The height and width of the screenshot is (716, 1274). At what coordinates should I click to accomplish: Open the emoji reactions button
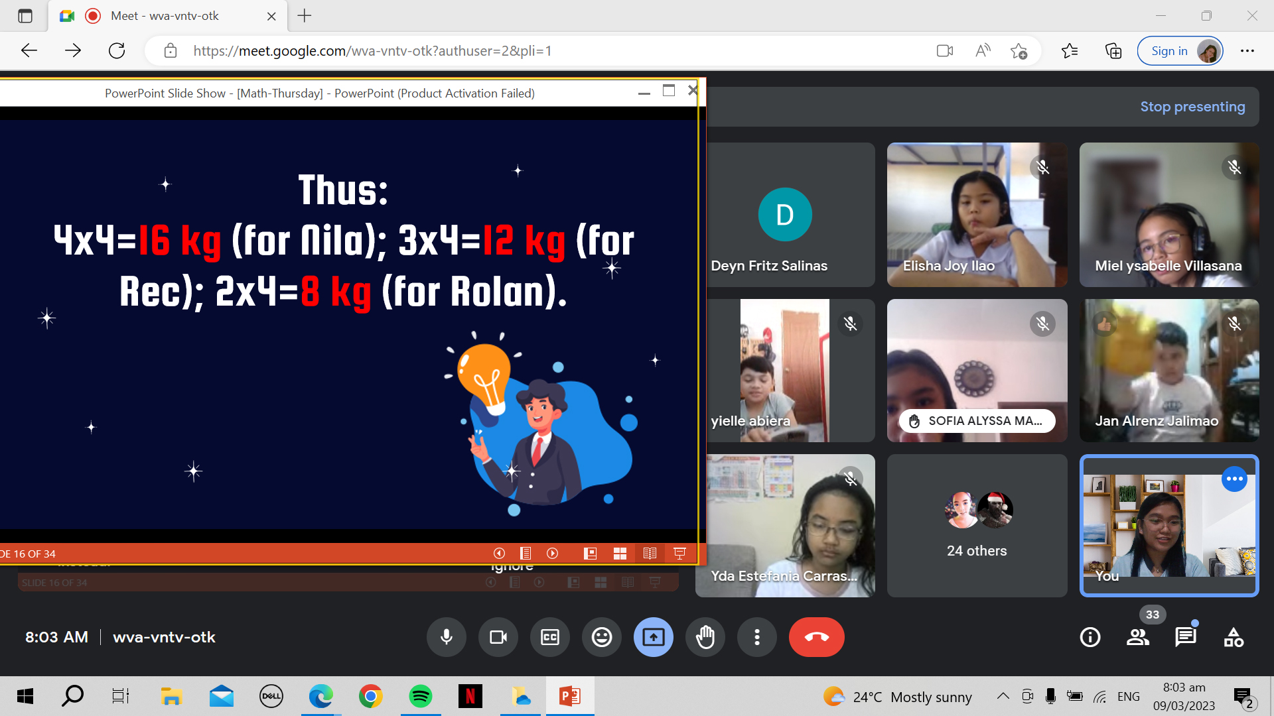click(x=602, y=637)
